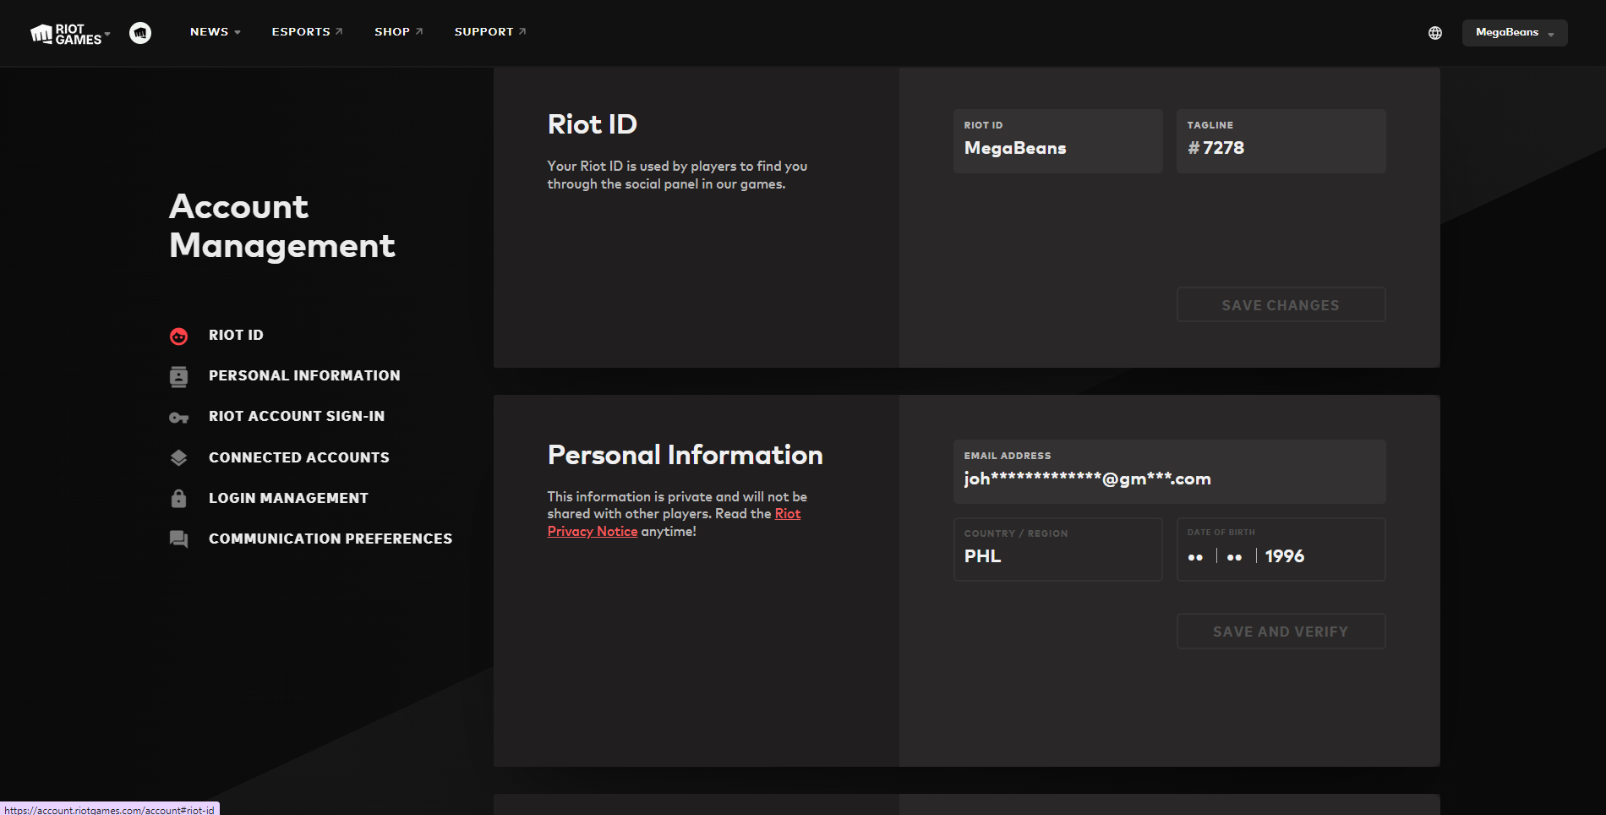Click the Communication Preferences chat icon
The height and width of the screenshot is (815, 1606).
click(x=178, y=539)
